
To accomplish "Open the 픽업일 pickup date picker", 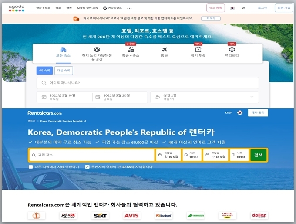I will pyautogui.click(x=168, y=155).
